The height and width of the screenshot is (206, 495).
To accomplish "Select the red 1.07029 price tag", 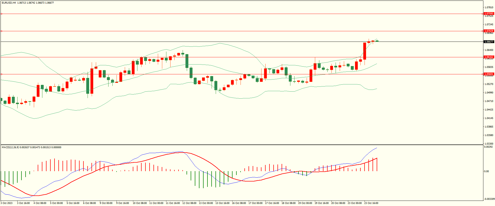I will tap(489, 31).
